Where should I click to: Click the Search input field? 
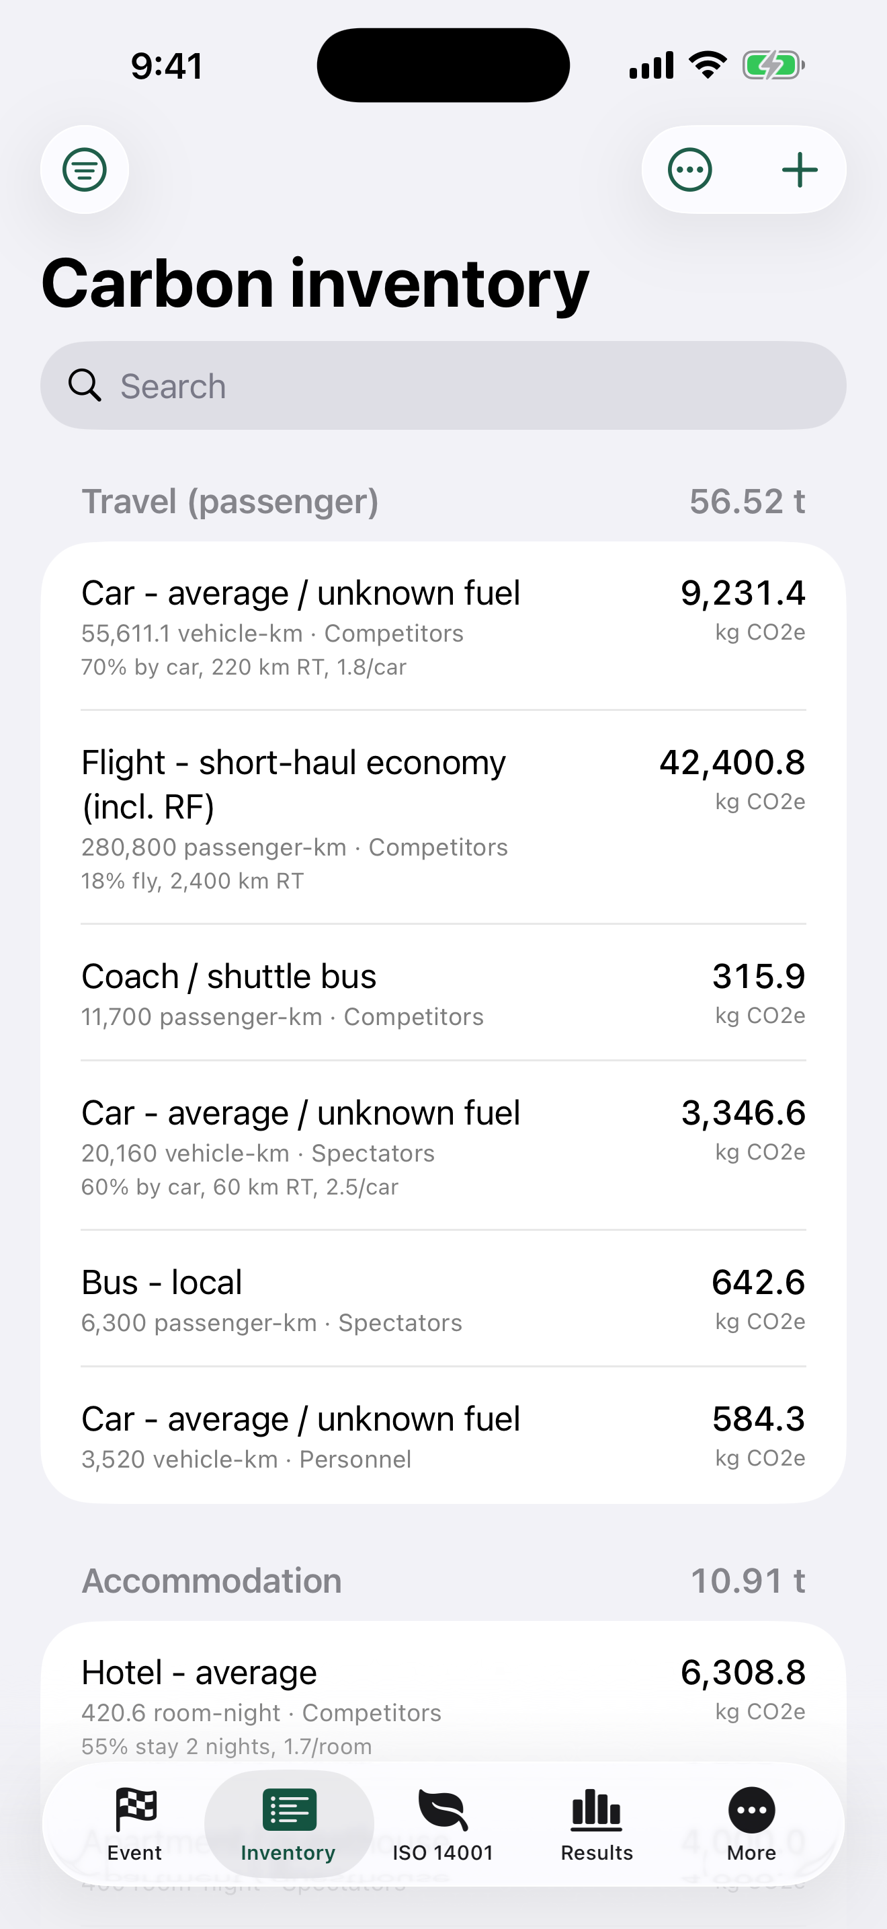(443, 385)
